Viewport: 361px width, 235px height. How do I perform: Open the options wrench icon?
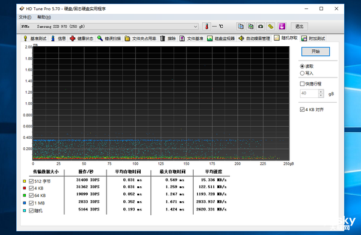[x=271, y=26]
